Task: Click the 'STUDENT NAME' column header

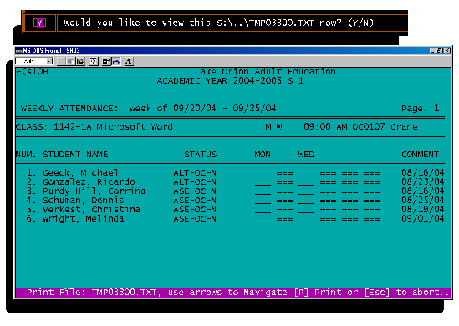Action: tap(75, 155)
